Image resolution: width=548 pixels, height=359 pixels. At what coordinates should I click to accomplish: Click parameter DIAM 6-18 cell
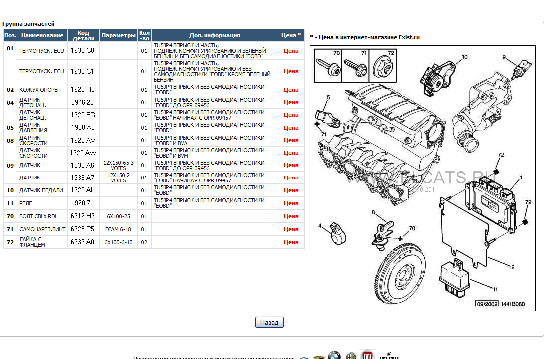click(118, 229)
